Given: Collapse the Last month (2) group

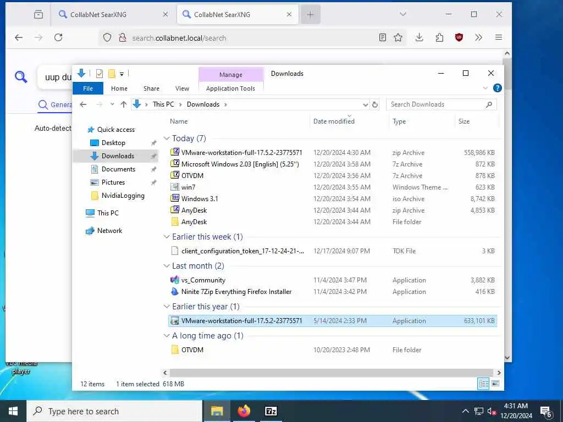Looking at the screenshot, I should 166,266.
